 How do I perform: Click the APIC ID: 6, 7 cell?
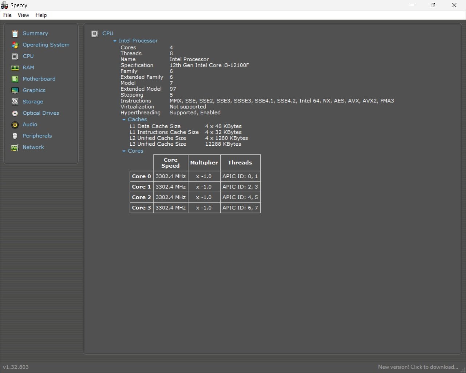(240, 208)
